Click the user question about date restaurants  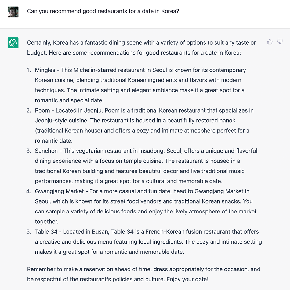103,11
